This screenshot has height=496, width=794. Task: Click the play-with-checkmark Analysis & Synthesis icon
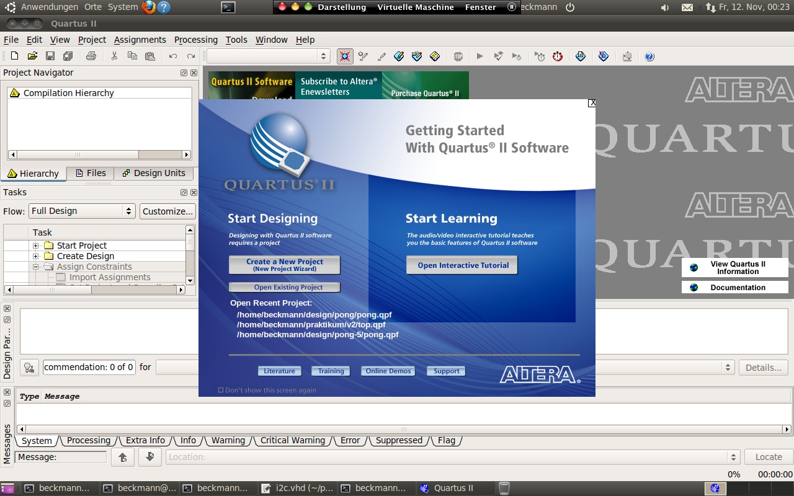pos(498,56)
